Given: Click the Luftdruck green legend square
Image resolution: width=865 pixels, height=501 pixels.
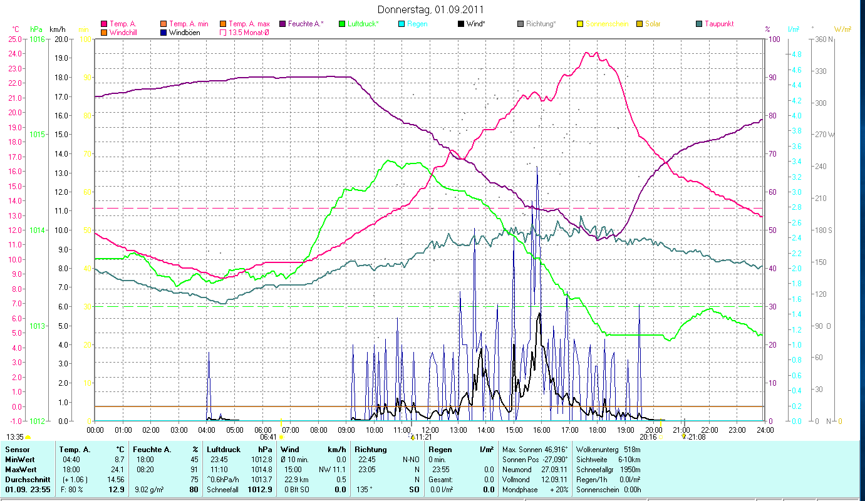Looking at the screenshot, I should [342, 24].
